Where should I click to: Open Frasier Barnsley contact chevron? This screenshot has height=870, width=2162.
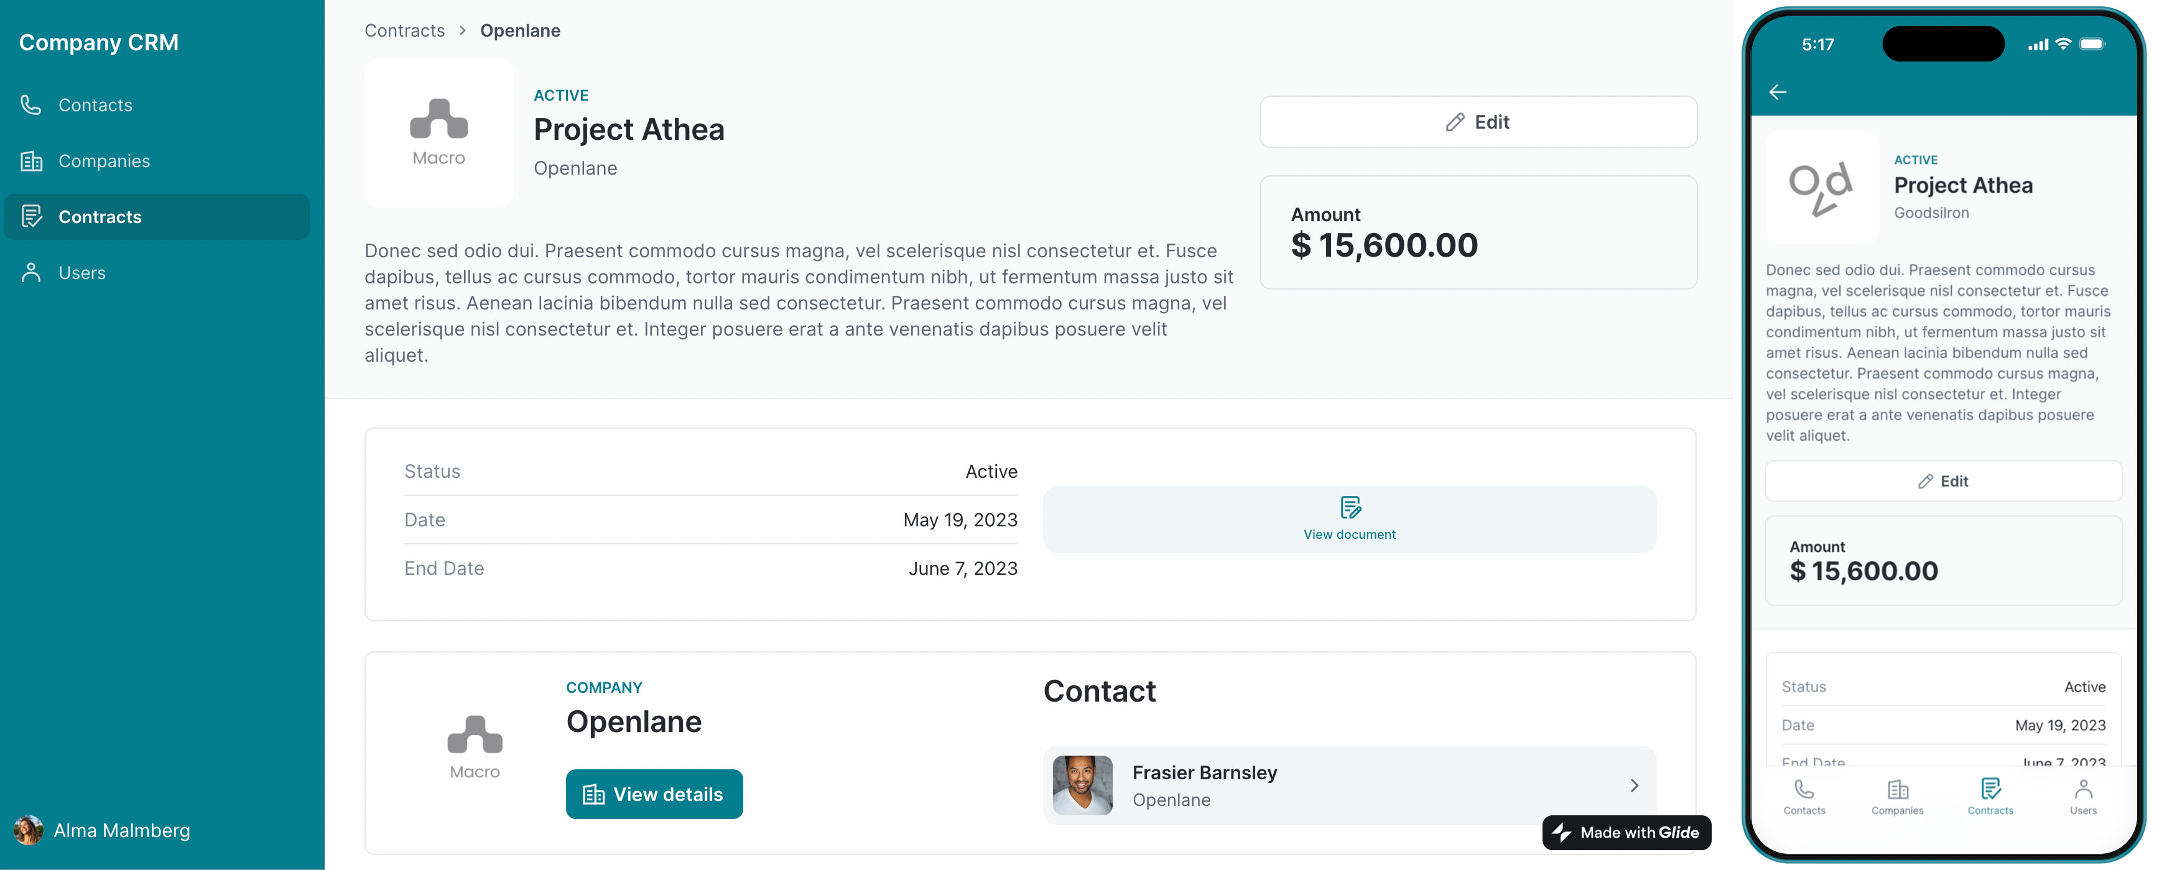[x=1633, y=785]
